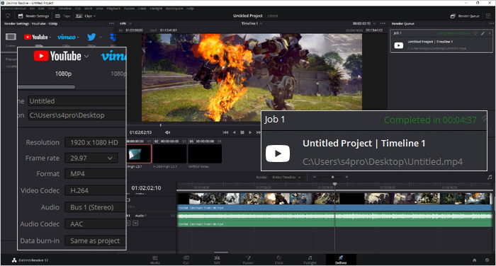Zoom out timeline with the minus icon
The image size is (496, 266).
tap(314, 178)
